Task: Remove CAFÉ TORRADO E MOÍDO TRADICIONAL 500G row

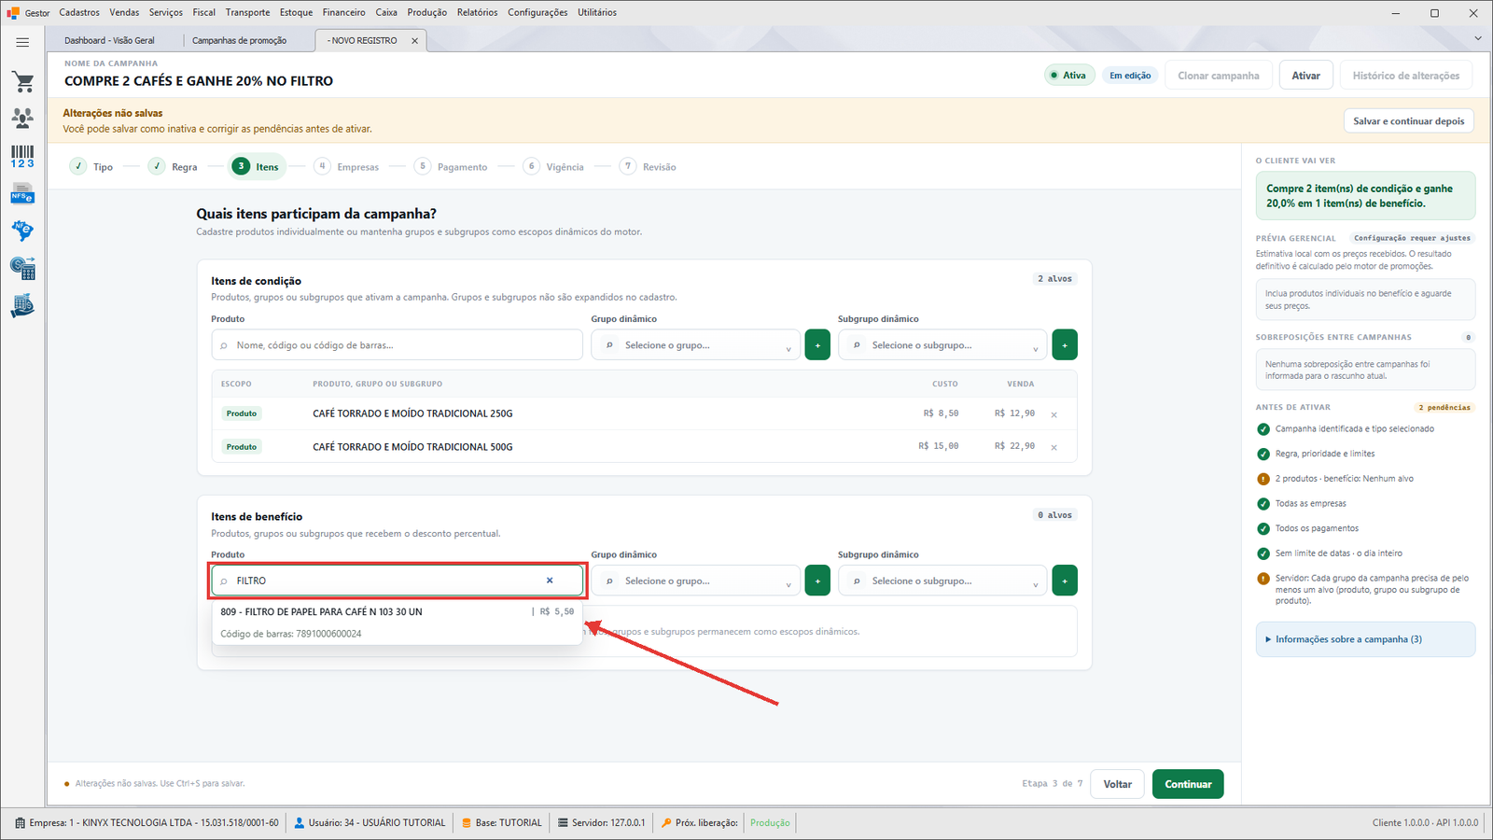Action: (x=1054, y=448)
